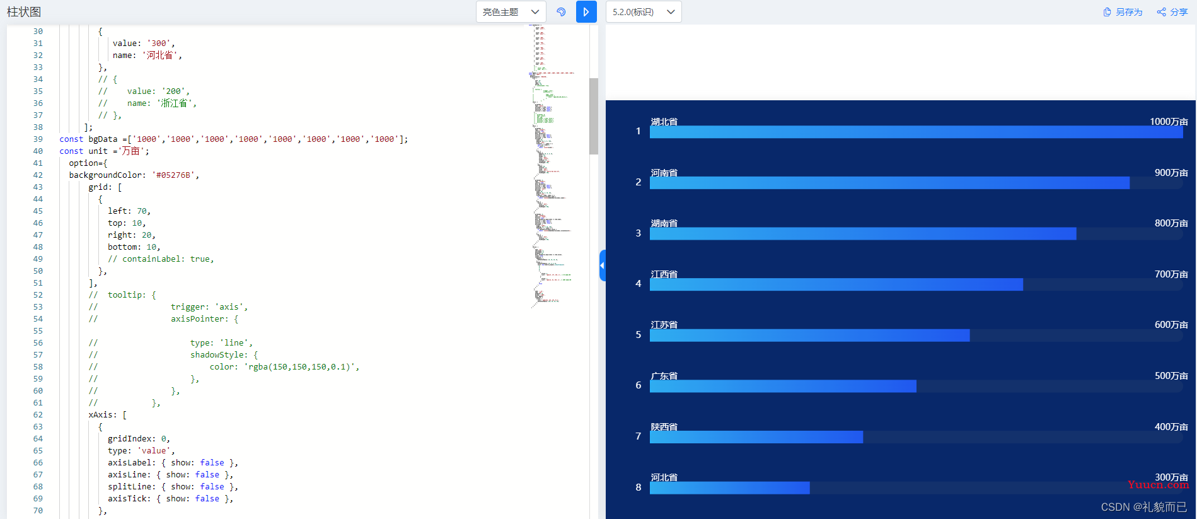Click the 800万亩 value label
This screenshot has height=519, width=1197.
[1171, 223]
